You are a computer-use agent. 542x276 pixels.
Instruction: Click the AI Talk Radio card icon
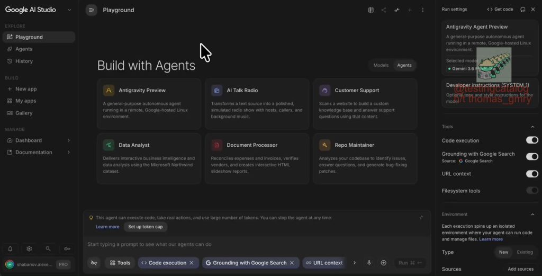pyautogui.click(x=216, y=90)
